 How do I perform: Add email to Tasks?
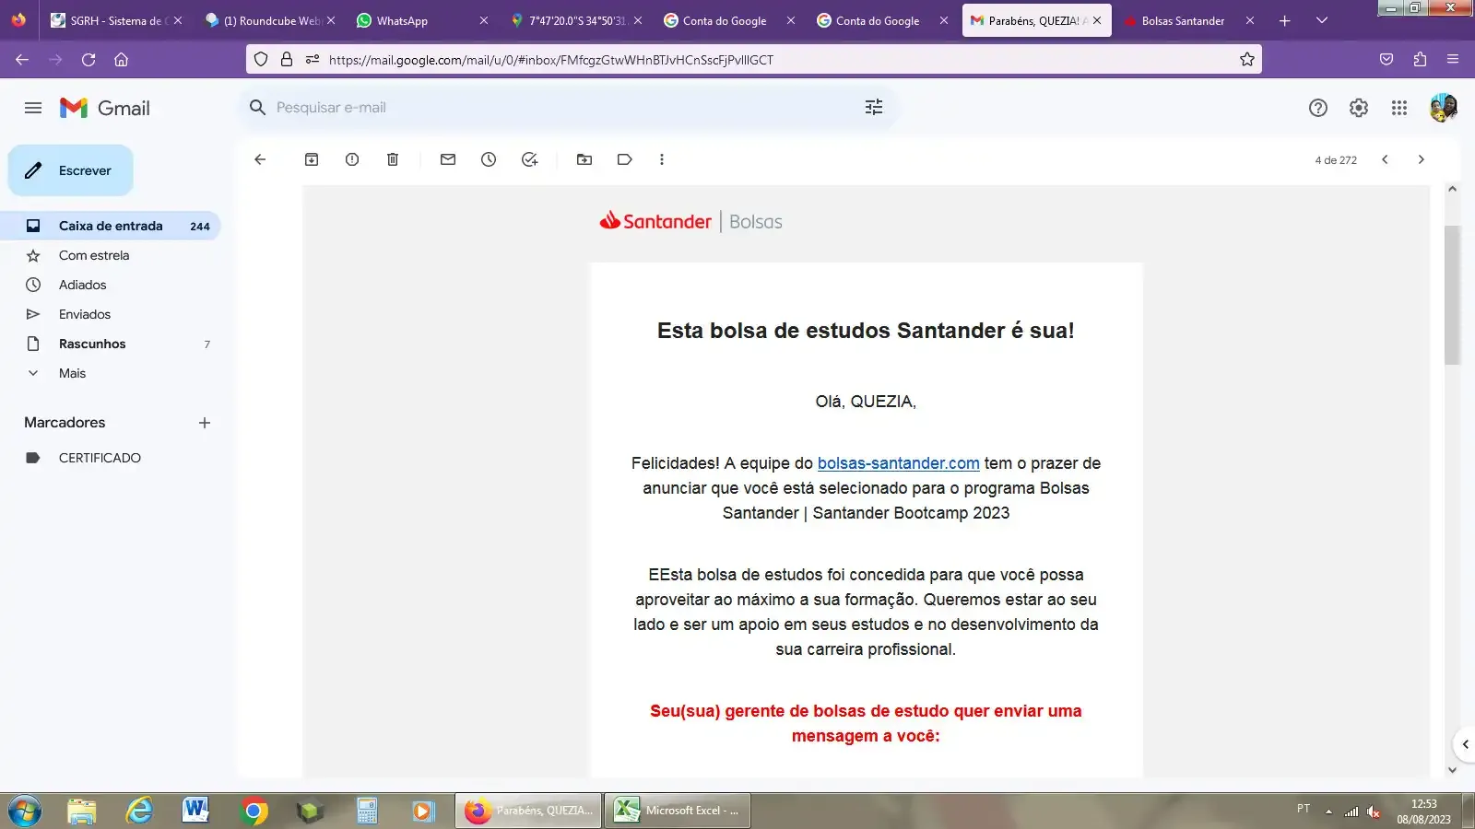point(529,159)
